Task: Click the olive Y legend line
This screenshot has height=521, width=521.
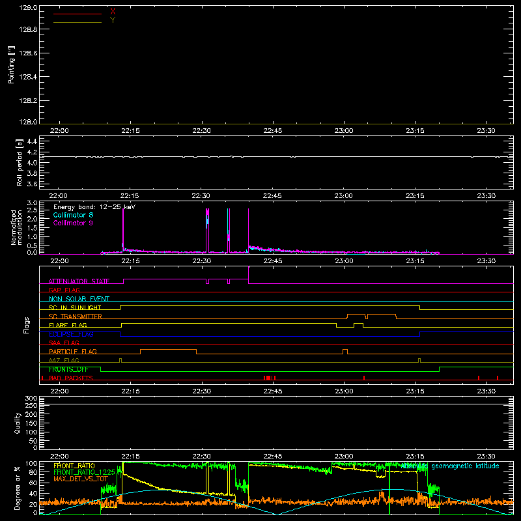Action: point(77,22)
